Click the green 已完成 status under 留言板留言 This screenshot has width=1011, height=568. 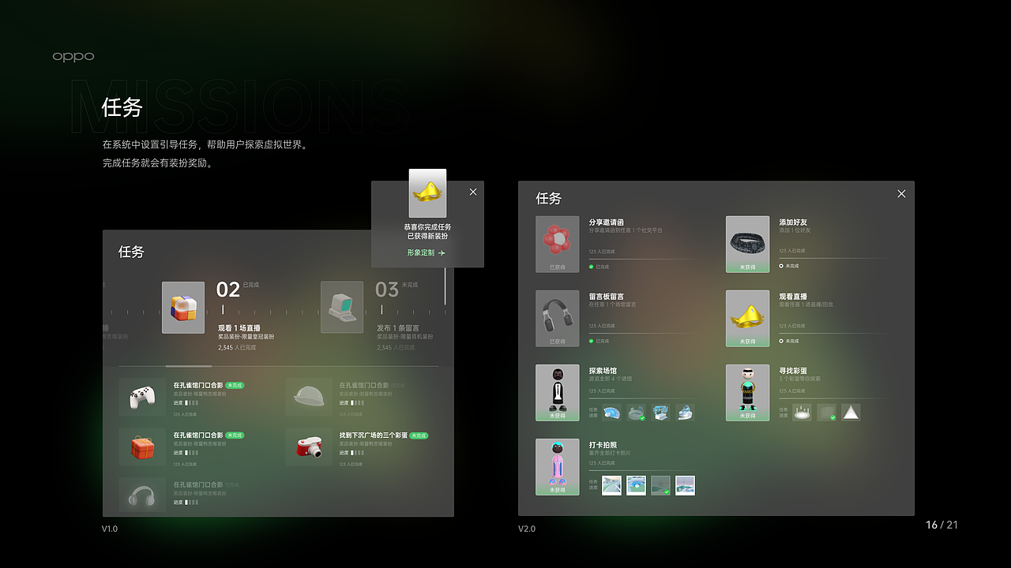[599, 341]
